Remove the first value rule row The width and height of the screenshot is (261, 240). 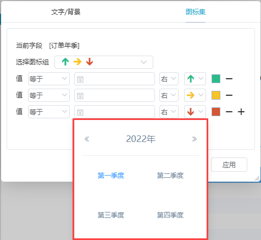pos(229,79)
